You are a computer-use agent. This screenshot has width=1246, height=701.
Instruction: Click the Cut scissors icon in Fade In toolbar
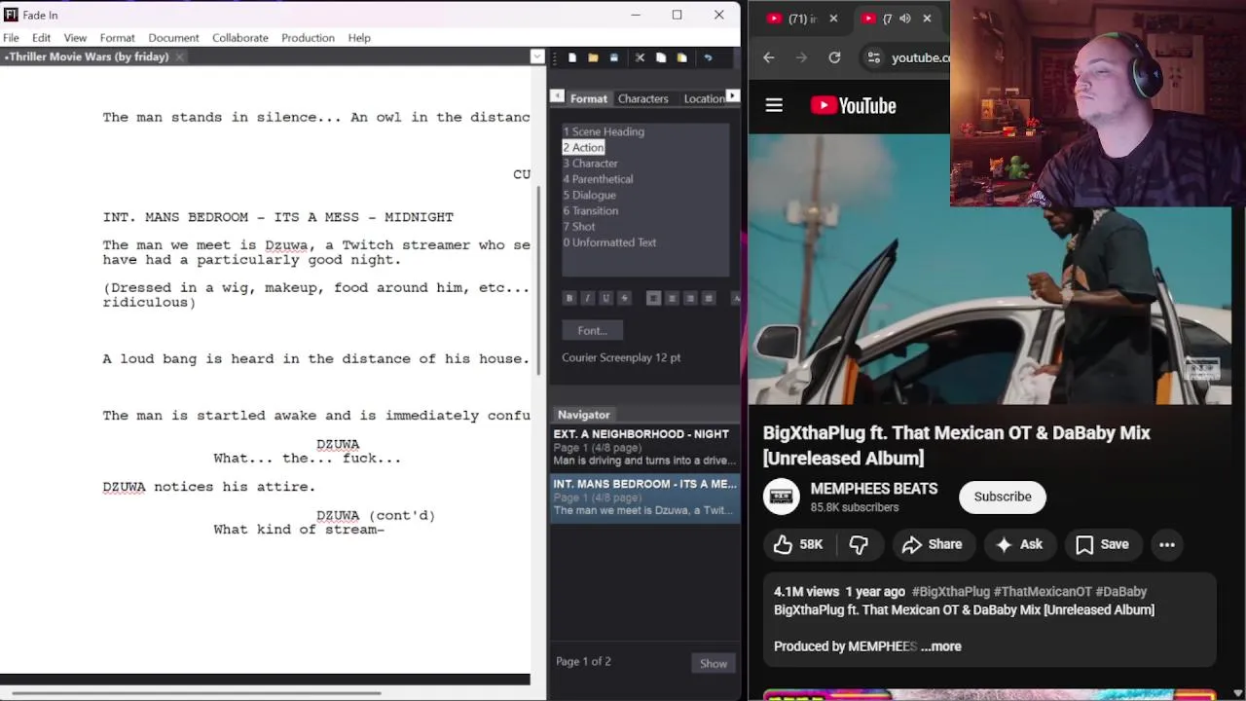[640, 57]
